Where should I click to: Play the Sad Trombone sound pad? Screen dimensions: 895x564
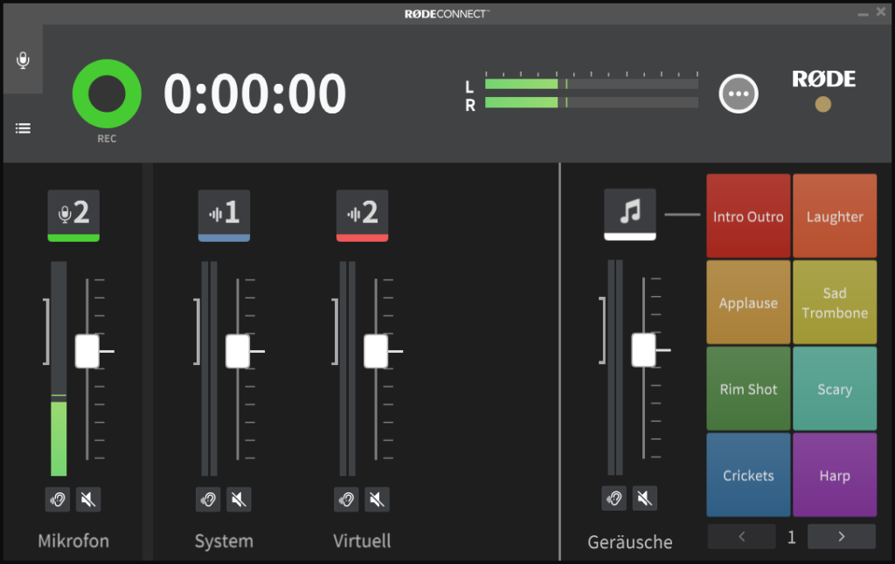pos(835,302)
